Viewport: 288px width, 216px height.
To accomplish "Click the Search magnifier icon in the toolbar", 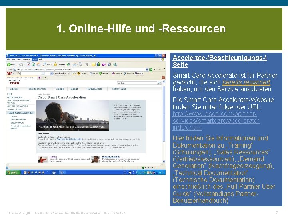I will pyautogui.click(x=44, y=64).
